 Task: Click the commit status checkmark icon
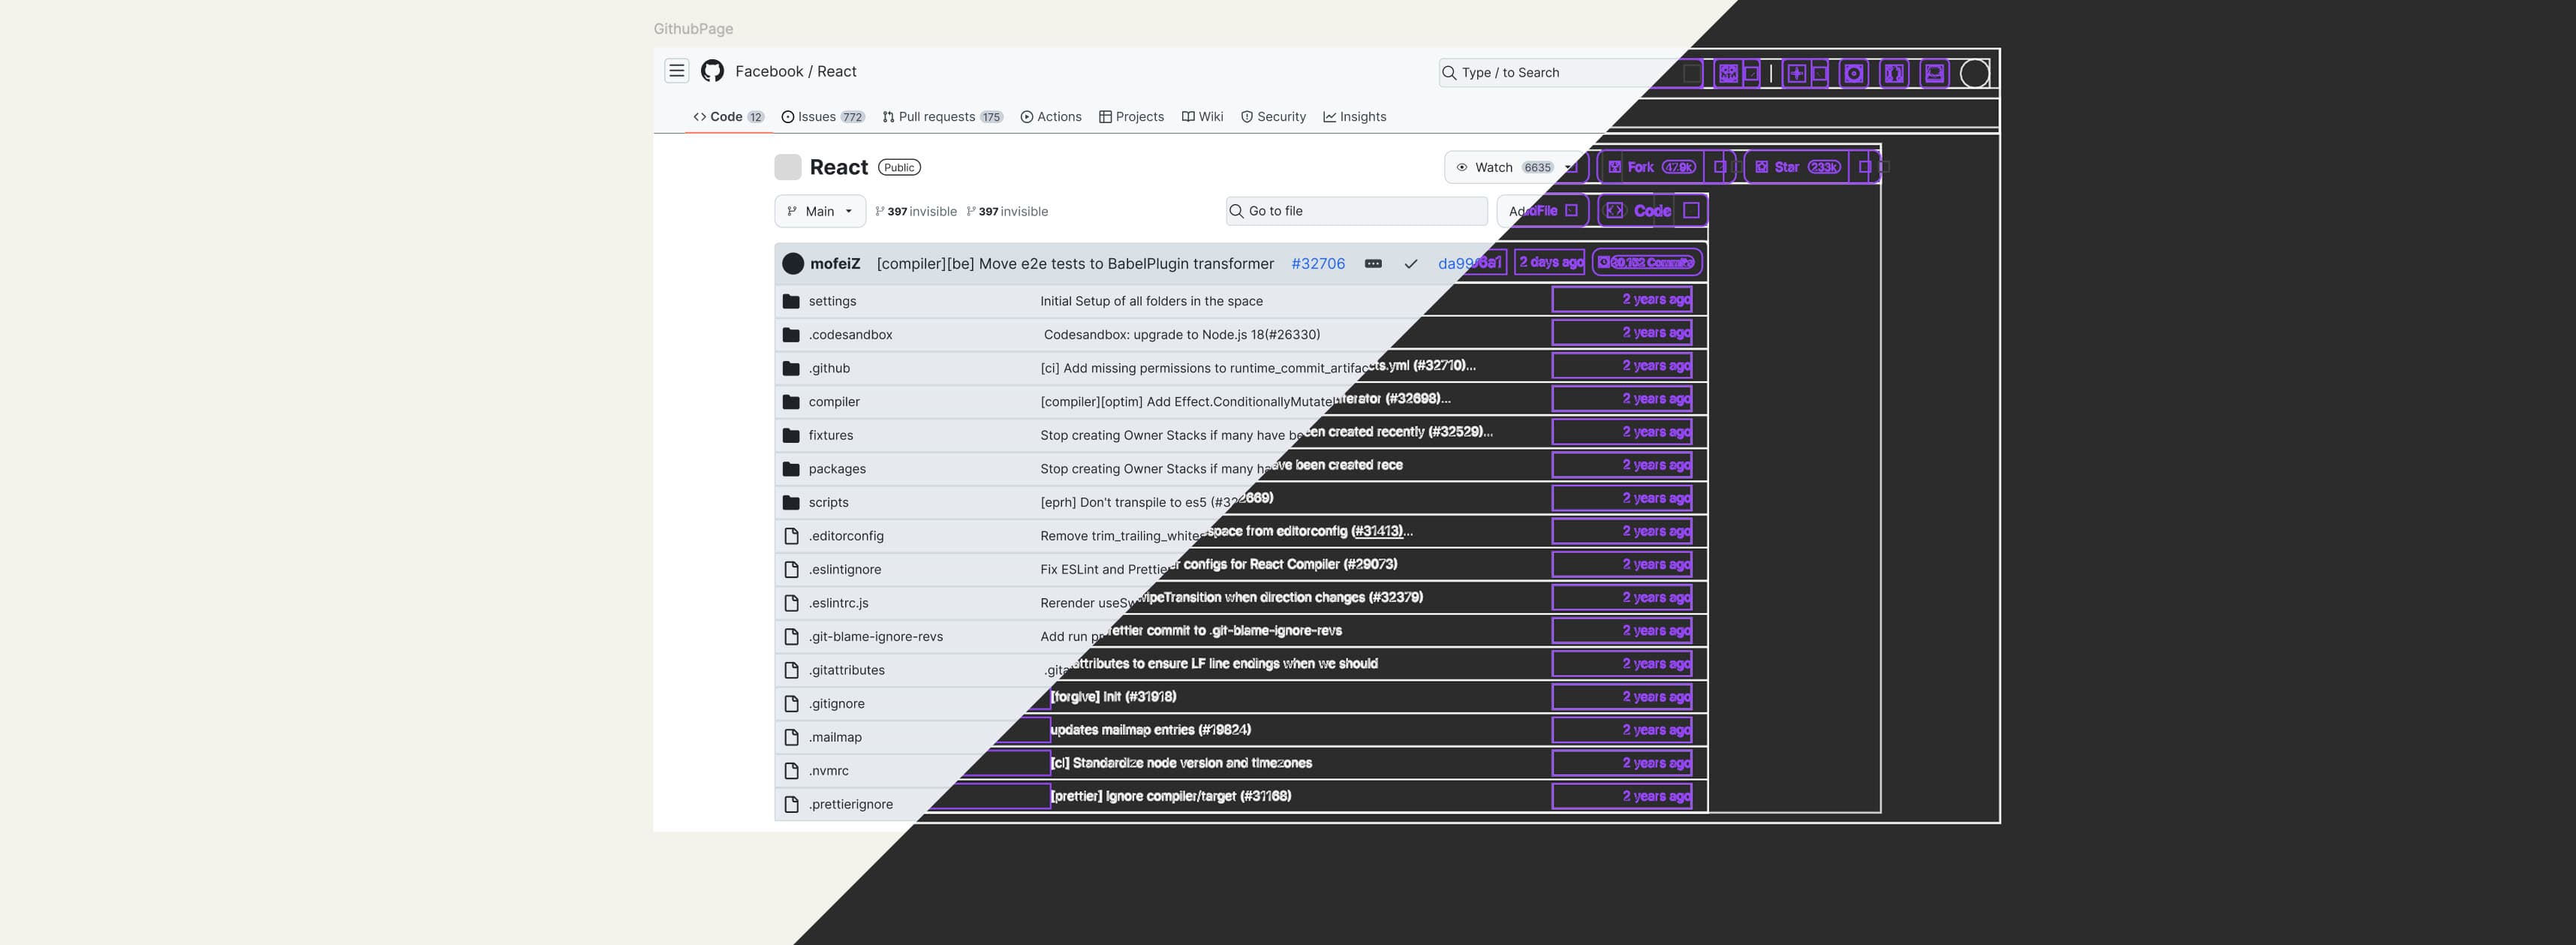[x=1410, y=264]
